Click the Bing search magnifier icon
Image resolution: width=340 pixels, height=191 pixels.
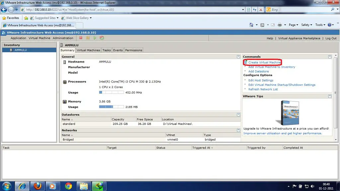(x=332, y=10)
